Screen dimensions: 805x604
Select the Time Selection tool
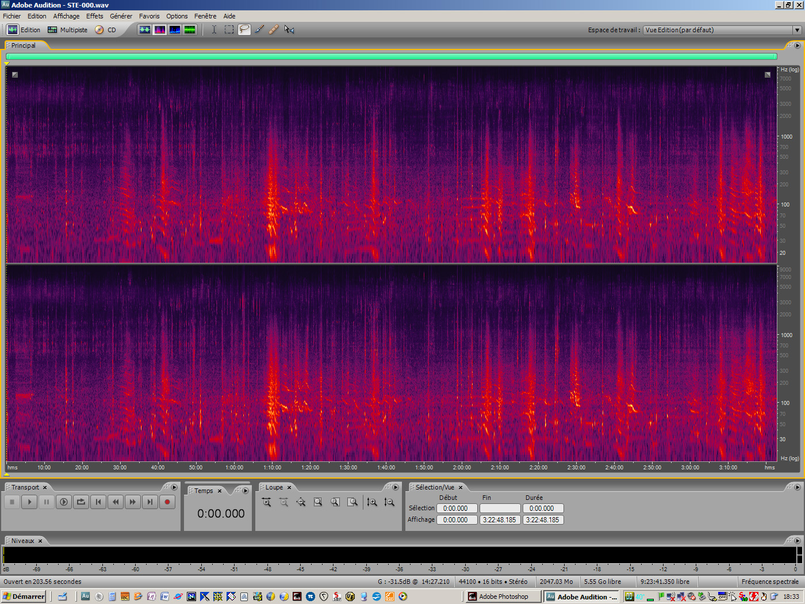(x=214, y=29)
